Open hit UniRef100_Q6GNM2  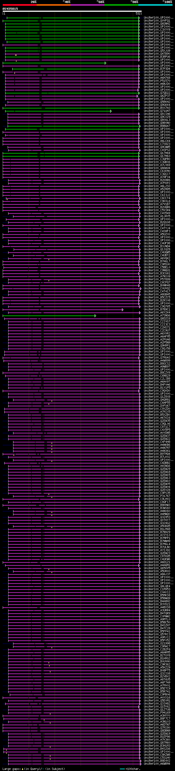(157, 24)
